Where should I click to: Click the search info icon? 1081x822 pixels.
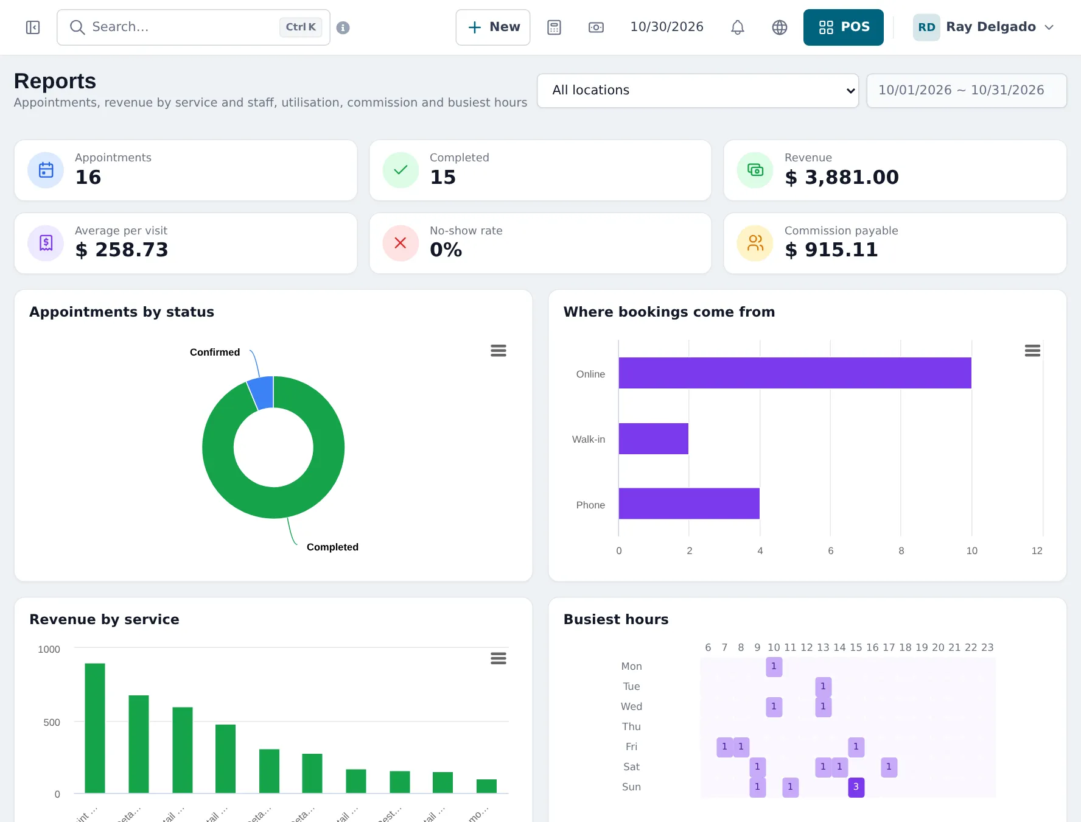343,27
